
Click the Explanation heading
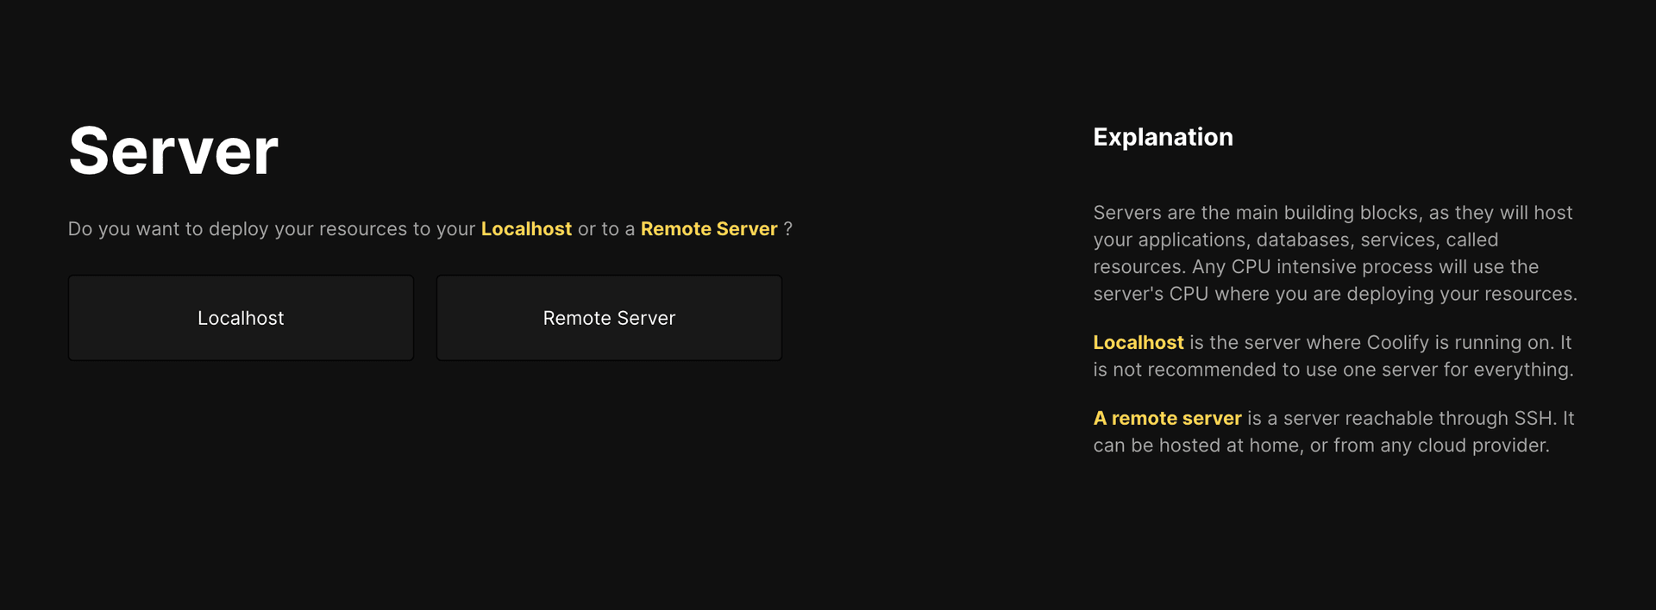(x=1163, y=137)
